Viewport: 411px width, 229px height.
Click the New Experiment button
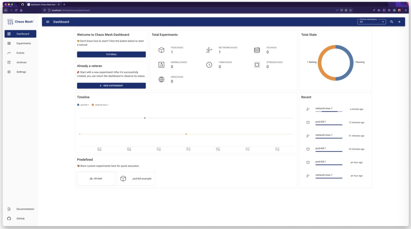pos(111,86)
